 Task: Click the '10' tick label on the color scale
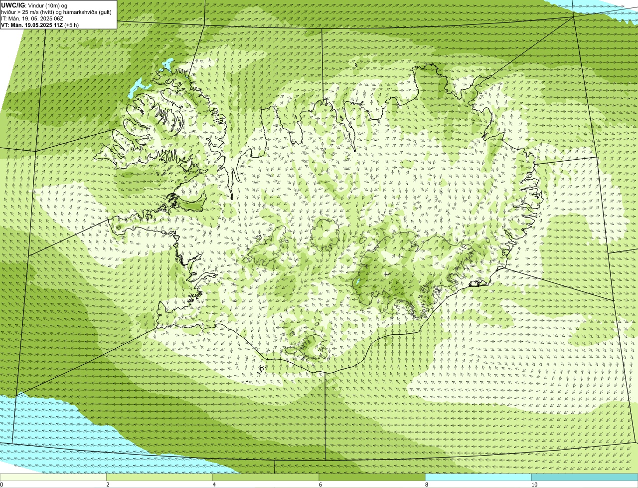pyautogui.click(x=534, y=485)
